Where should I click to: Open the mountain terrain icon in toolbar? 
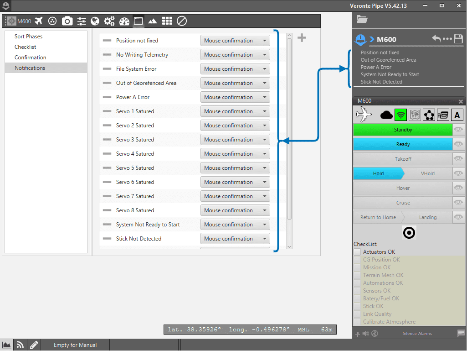point(153,21)
